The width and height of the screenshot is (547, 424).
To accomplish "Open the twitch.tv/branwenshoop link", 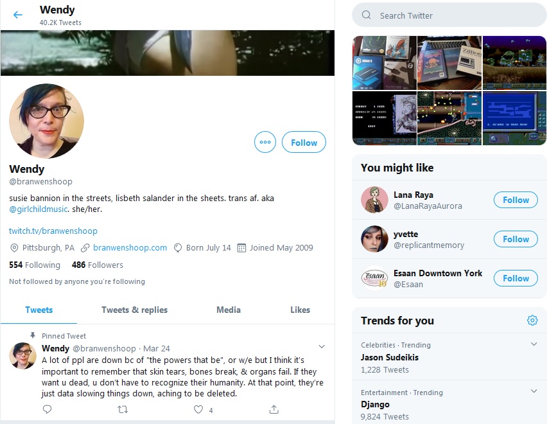I will [x=53, y=231].
